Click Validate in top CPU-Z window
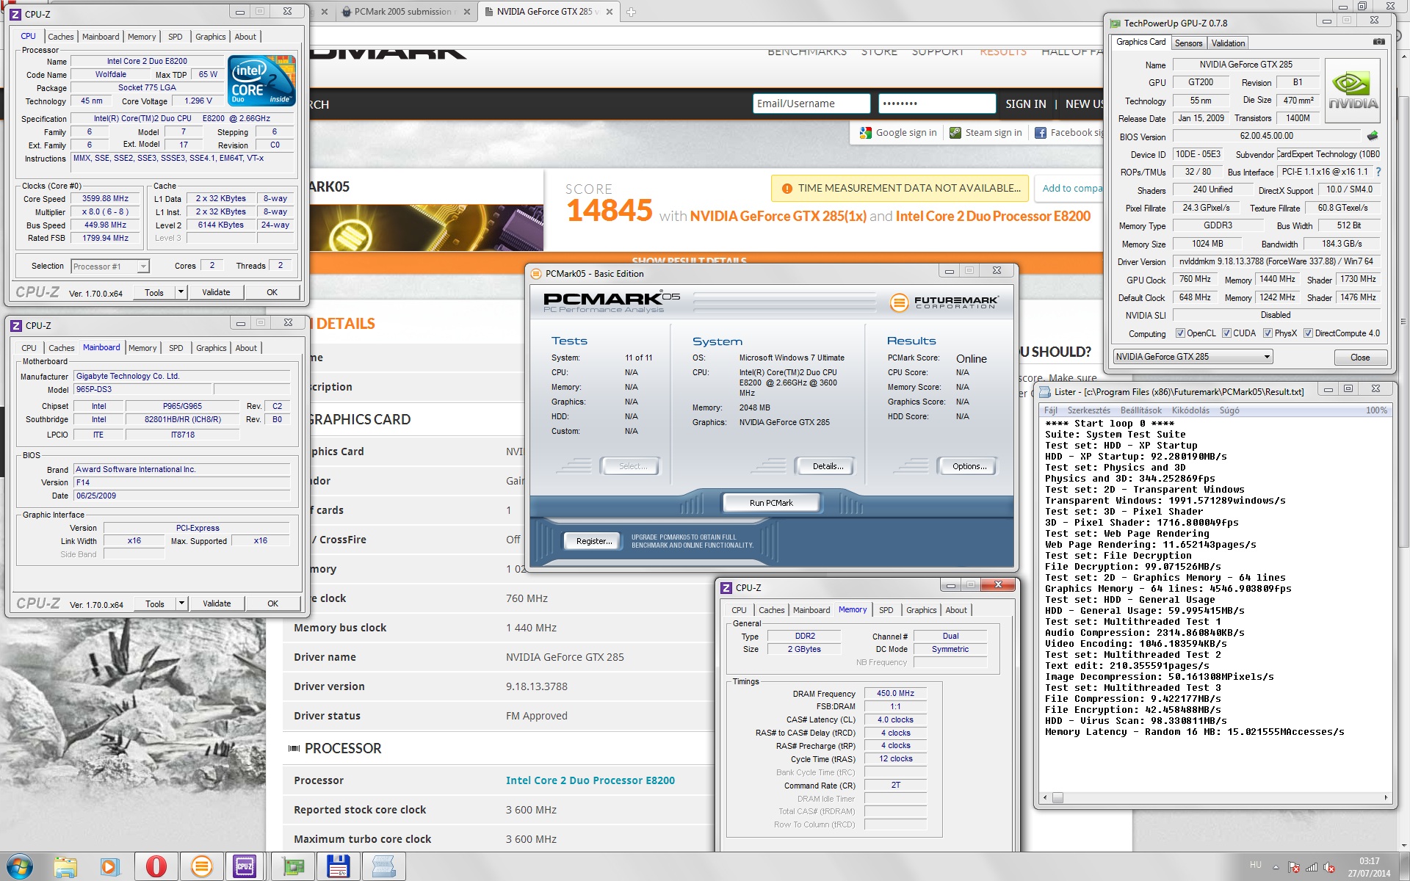This screenshot has width=1410, height=881. click(x=216, y=292)
